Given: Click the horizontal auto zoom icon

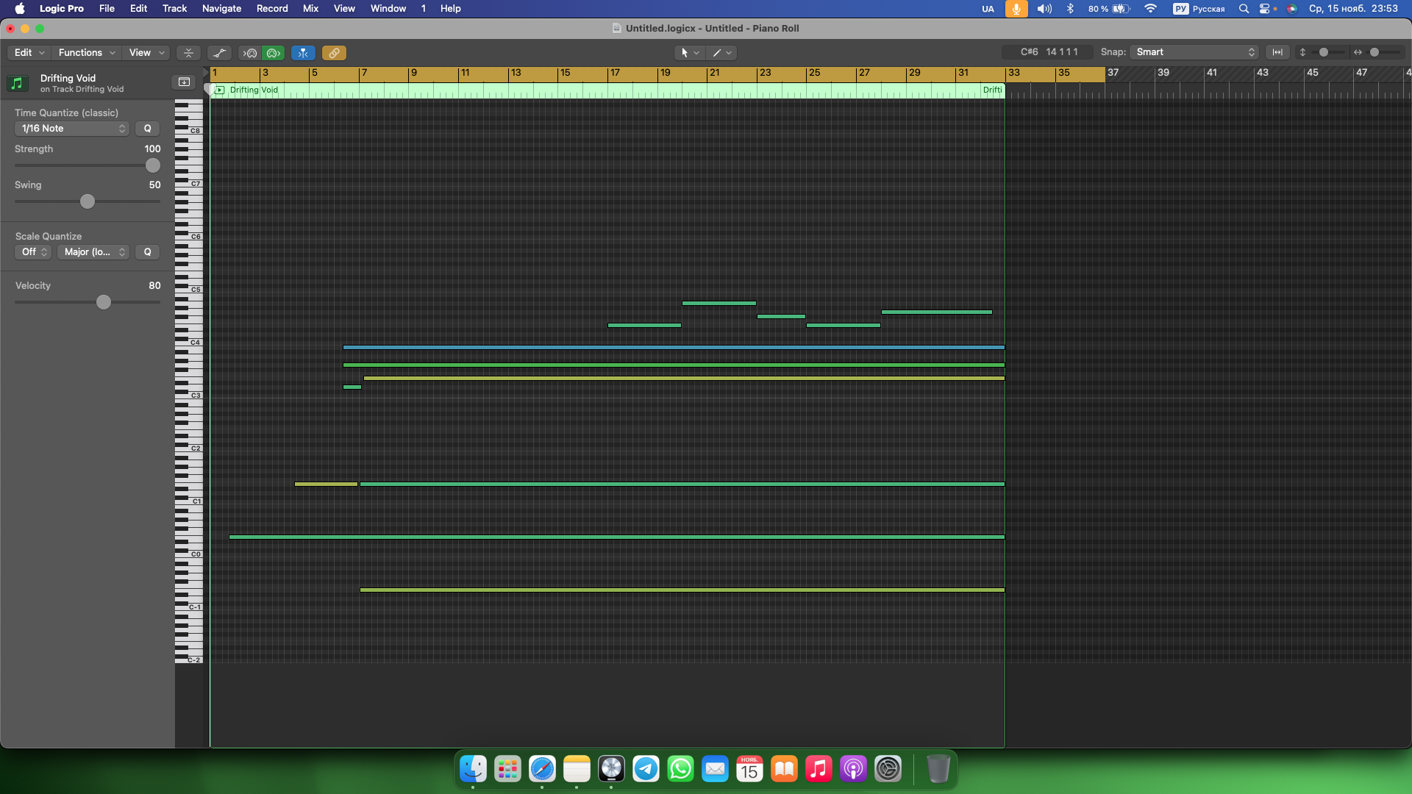Looking at the screenshot, I should pos(1277,52).
